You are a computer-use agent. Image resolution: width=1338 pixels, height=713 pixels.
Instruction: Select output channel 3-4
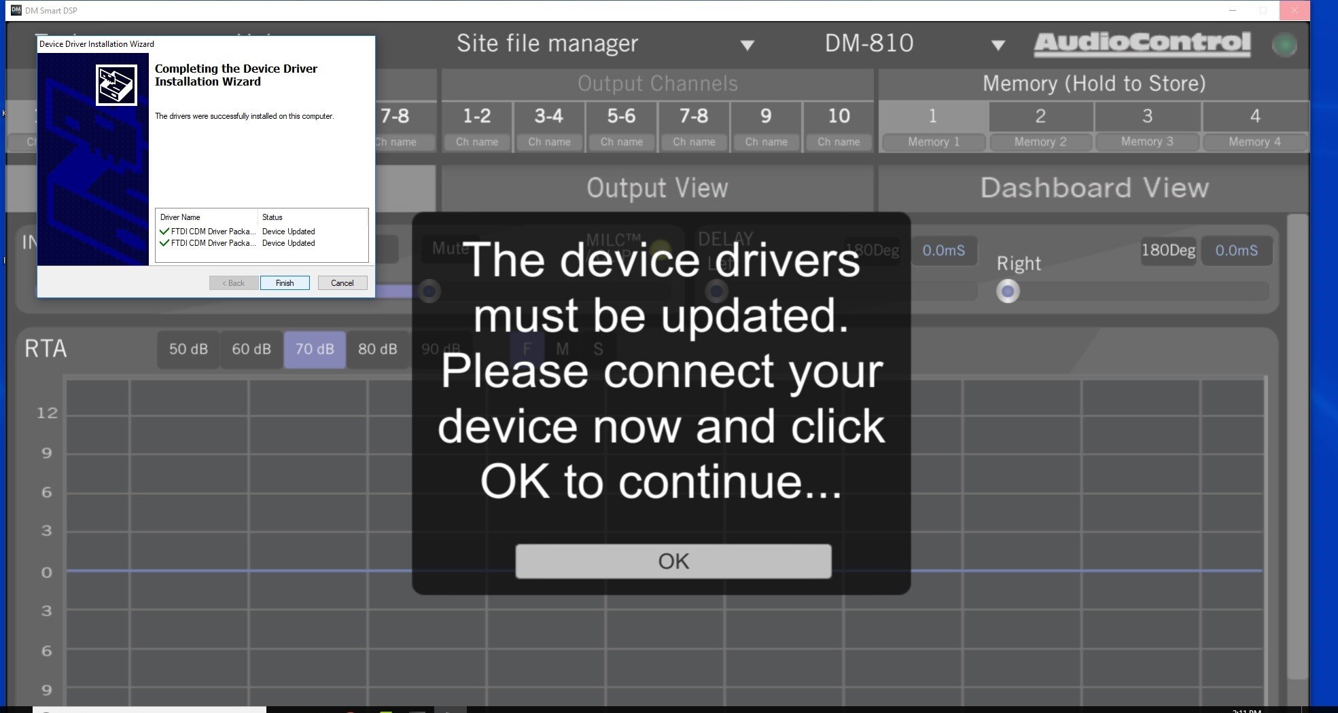pos(549,116)
